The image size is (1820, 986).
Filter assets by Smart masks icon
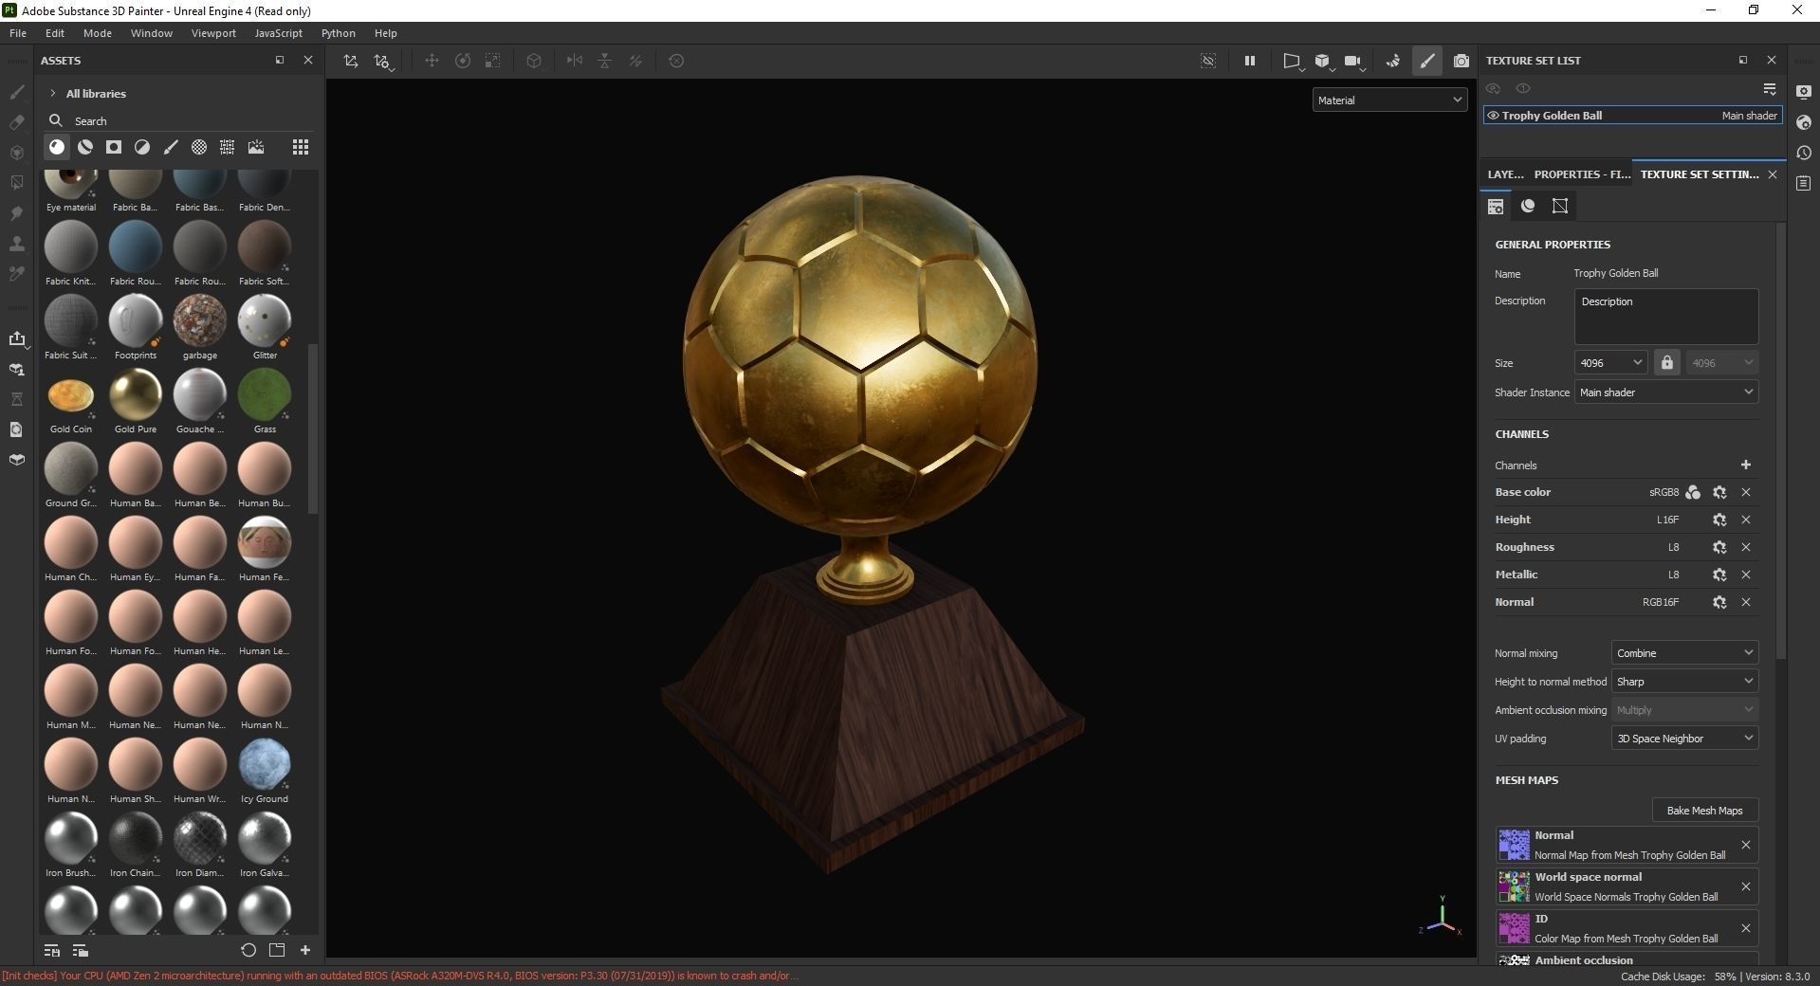[x=114, y=147]
